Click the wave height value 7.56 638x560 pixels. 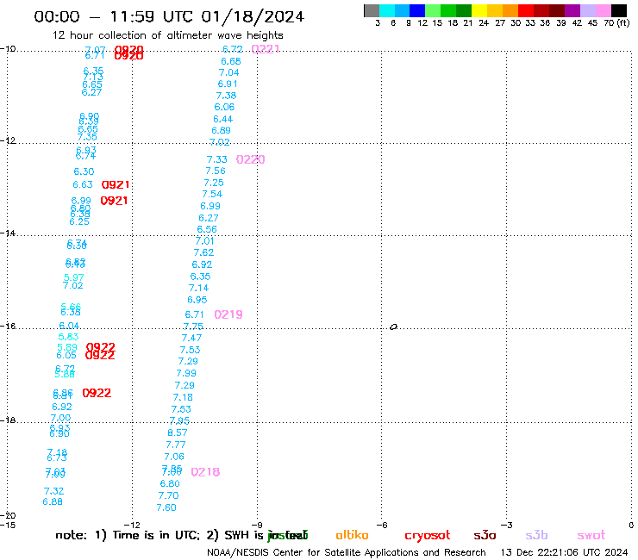tap(216, 171)
